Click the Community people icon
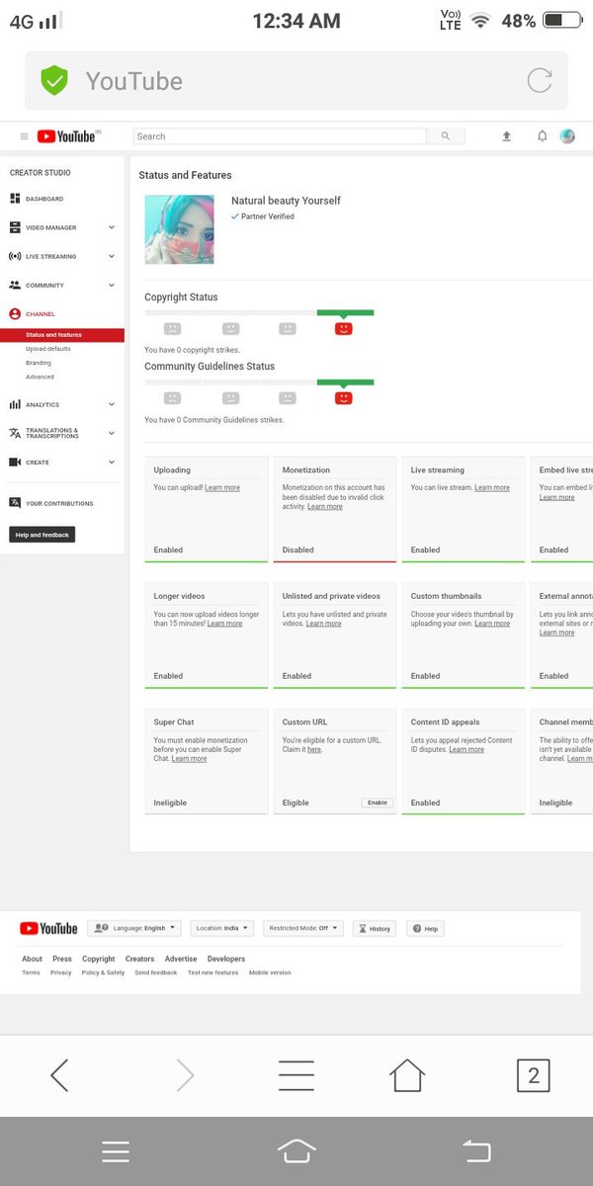The width and height of the screenshot is (593, 1186). [15, 285]
